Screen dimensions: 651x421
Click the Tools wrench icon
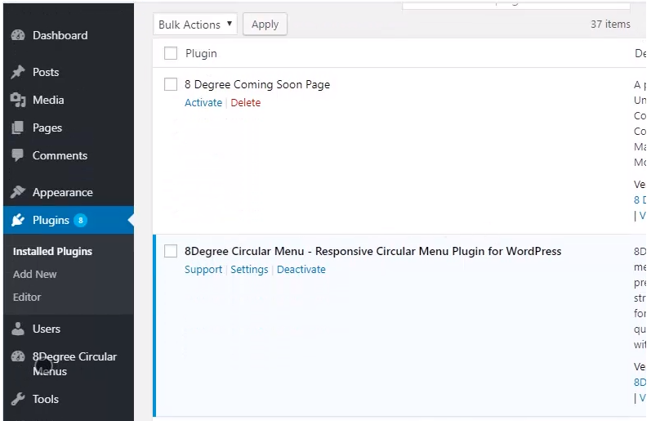tap(18, 399)
